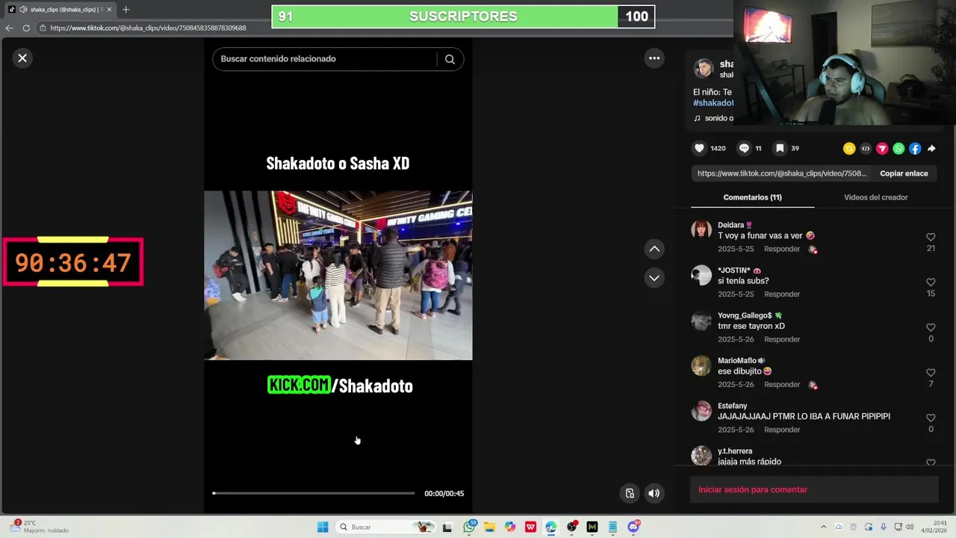
Task: Select the shaka_clips TikTok browser tab
Action: point(60,10)
